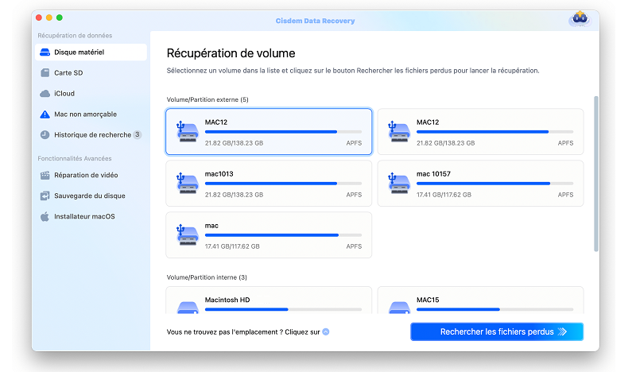Click the Mac non amorçable warning icon
This screenshot has width=636, height=372.
pos(45,114)
